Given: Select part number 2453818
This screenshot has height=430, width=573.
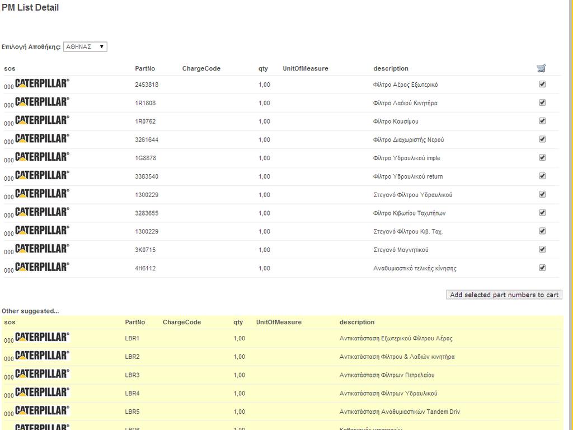Looking at the screenshot, I should [147, 85].
